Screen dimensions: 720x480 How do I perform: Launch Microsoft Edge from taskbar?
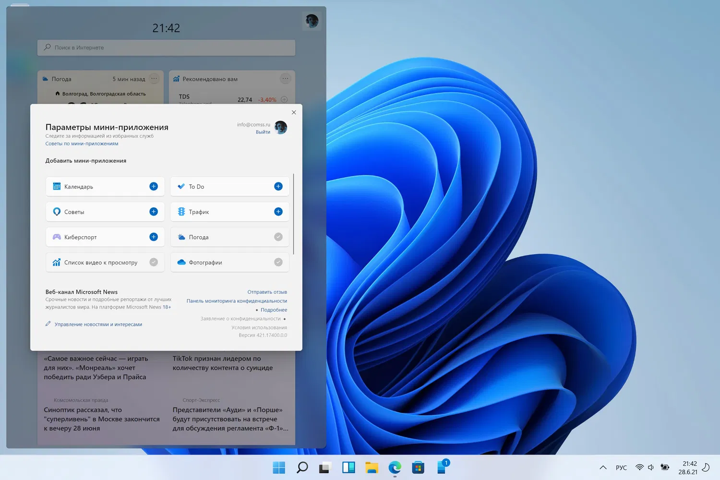[395, 467]
